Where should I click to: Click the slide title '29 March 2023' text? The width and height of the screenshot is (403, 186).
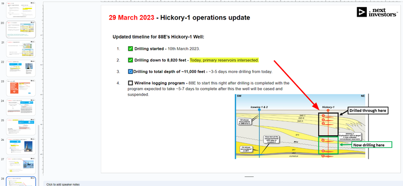coord(131,18)
